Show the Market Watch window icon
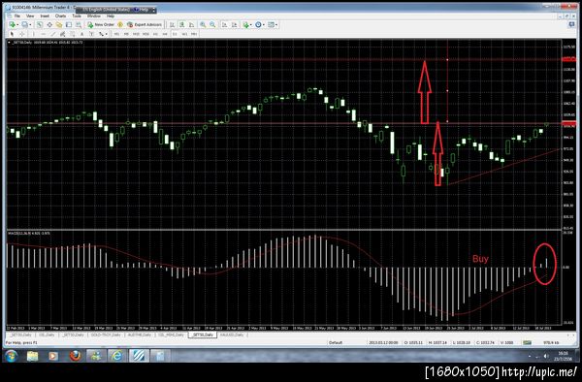 [x=40, y=25]
